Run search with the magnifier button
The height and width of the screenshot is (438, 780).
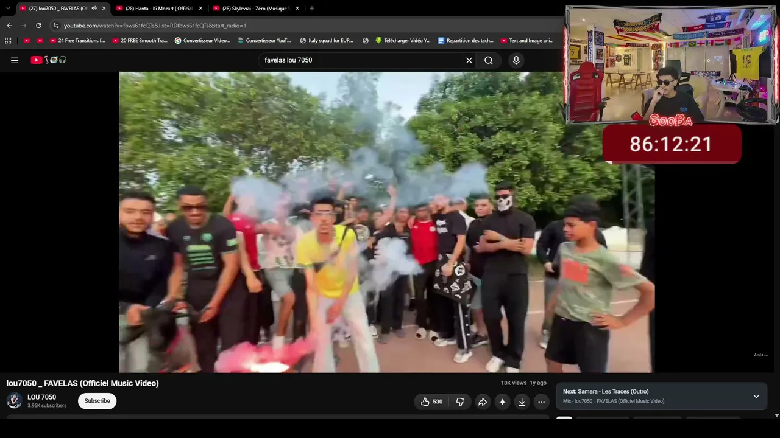(489, 60)
